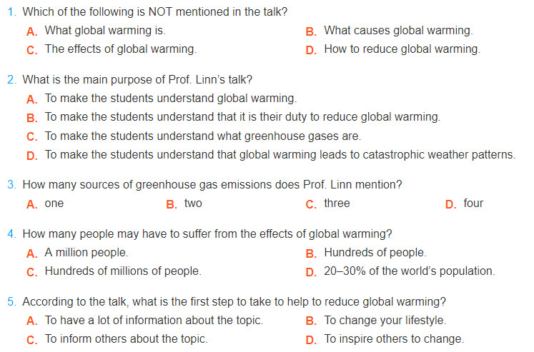This screenshot has width=534, height=352.
Task: Select answer 'To inspire others to change'
Action: tap(393, 339)
